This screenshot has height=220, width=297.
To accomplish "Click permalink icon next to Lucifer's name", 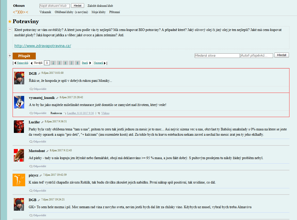I will 42,122.
